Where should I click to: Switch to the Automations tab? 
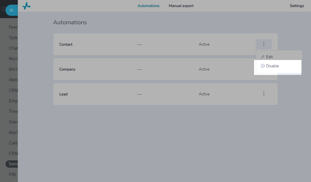(148, 6)
